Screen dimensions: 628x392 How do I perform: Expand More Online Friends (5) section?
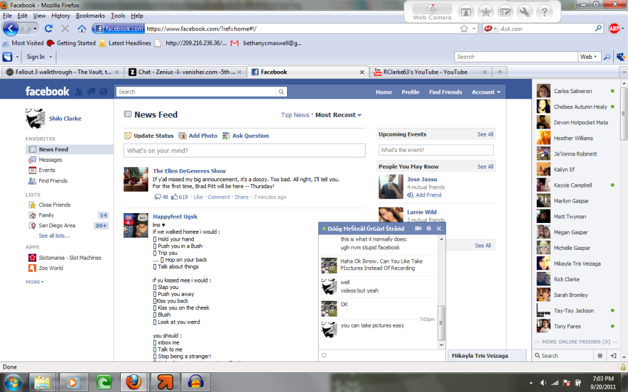[x=576, y=342]
